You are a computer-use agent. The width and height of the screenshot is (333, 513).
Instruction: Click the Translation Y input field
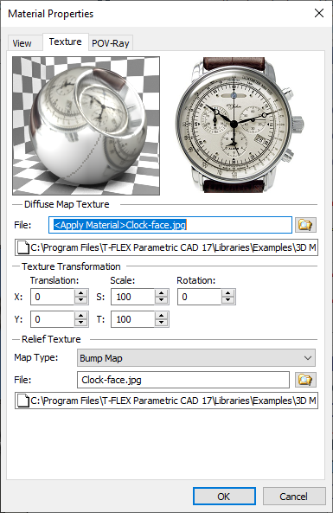[x=53, y=319]
